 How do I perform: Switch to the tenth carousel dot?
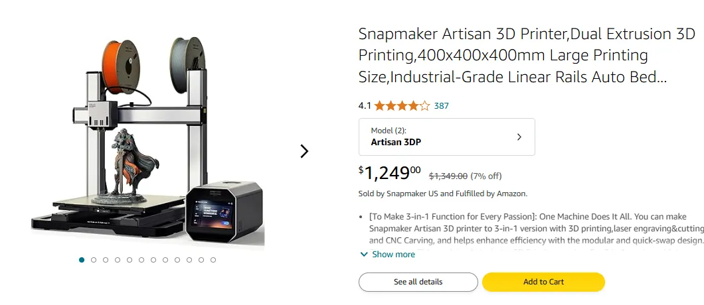189,260
